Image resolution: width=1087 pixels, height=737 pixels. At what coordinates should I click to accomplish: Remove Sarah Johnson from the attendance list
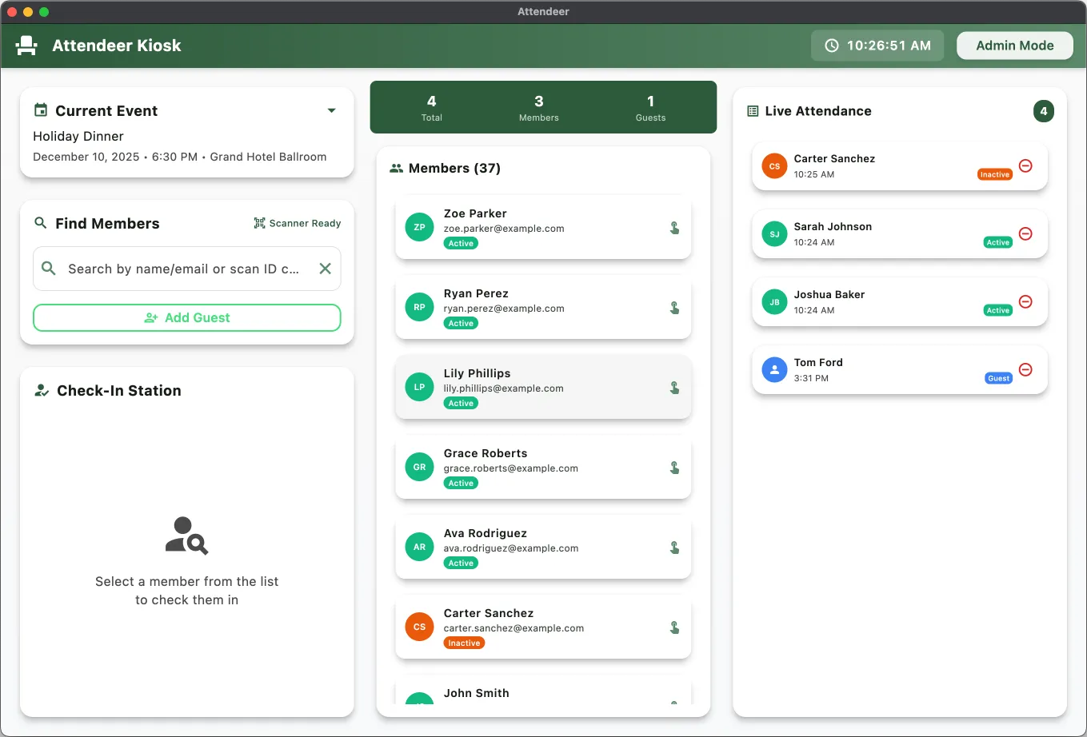[x=1025, y=233]
